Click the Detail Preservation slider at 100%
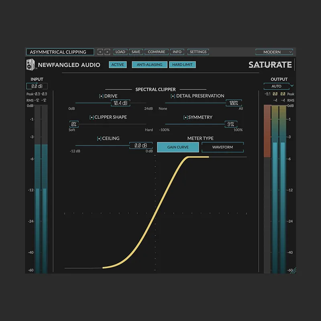The image size is (321, 321). [234, 103]
